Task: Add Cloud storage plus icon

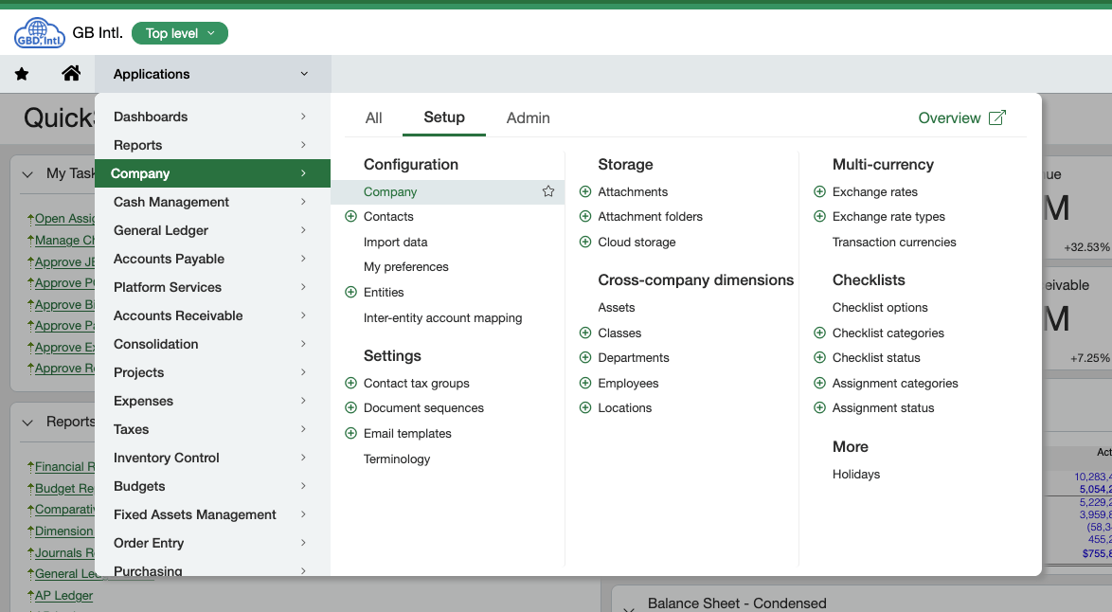Action: [x=585, y=242]
